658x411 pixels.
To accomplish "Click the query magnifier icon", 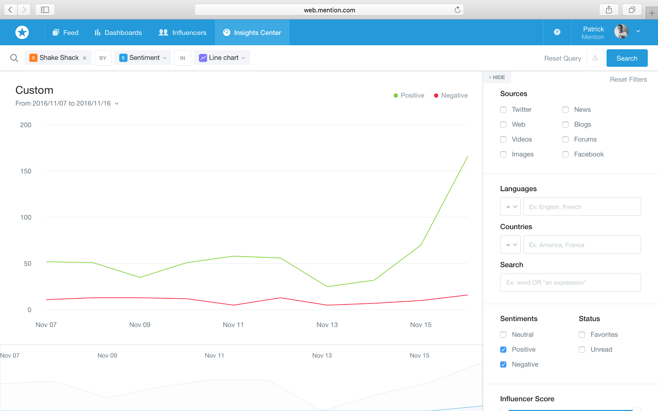I will pos(14,58).
